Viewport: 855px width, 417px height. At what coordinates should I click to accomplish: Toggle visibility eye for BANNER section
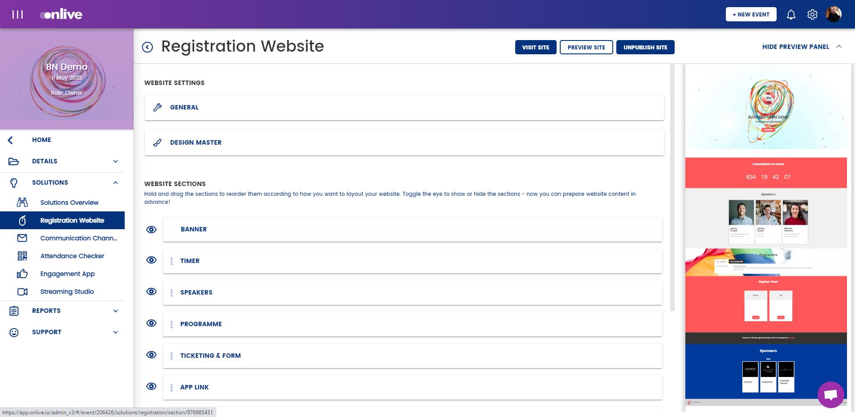coord(151,229)
